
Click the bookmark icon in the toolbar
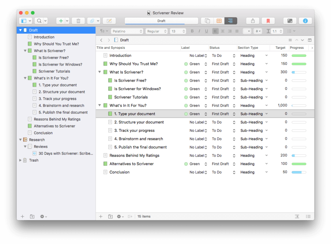[x=268, y=21]
